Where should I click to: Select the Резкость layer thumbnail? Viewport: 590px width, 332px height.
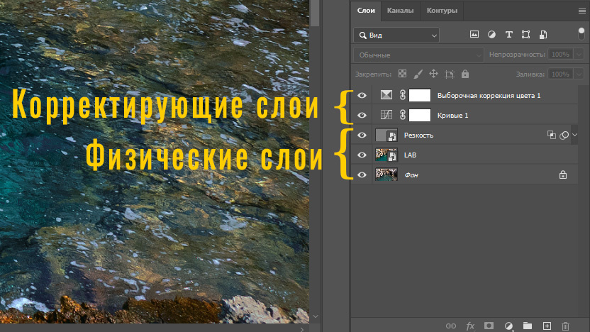click(386, 135)
